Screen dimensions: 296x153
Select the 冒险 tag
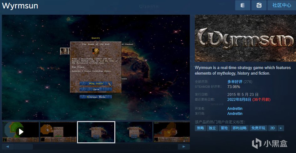224,128
